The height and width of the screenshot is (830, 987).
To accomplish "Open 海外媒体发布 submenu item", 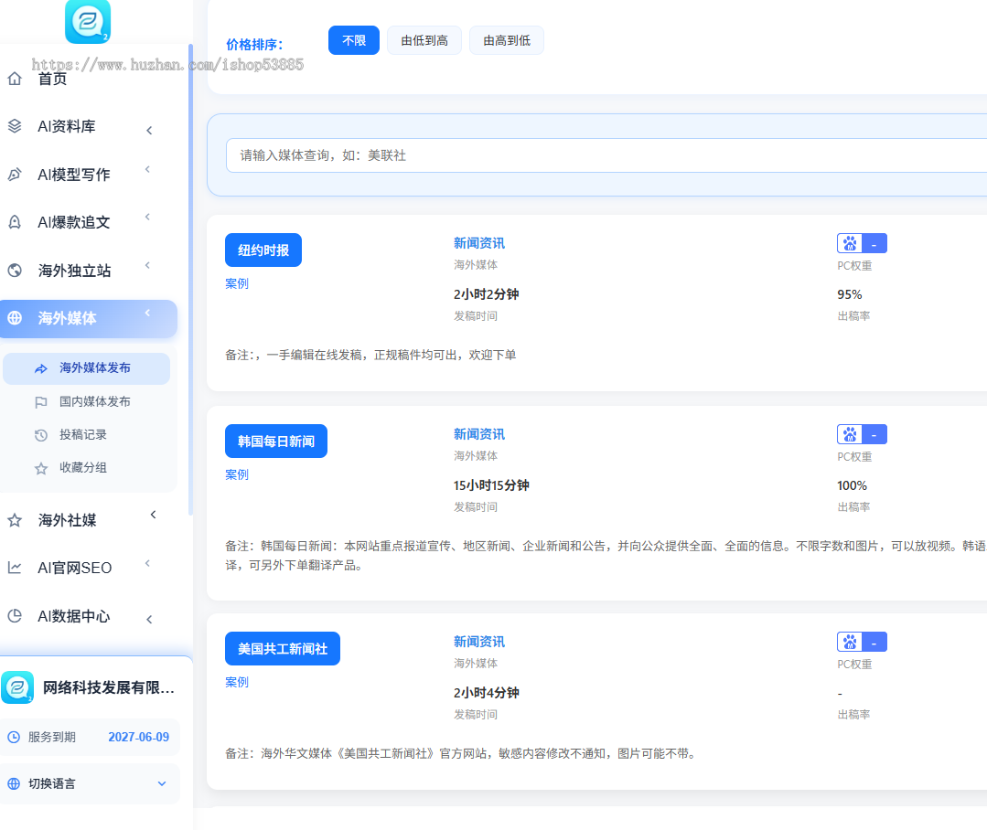I will tap(87, 368).
